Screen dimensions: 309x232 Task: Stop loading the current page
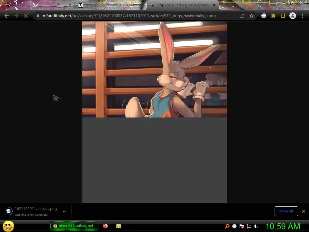pos(26,16)
